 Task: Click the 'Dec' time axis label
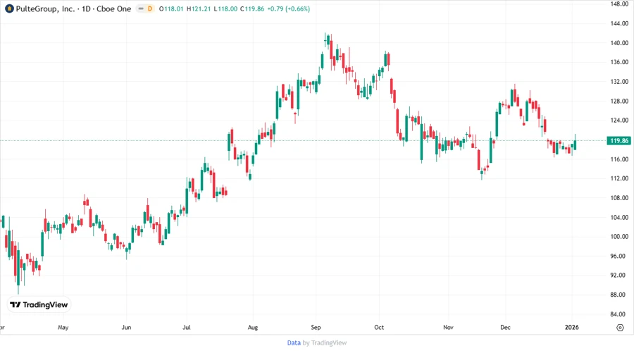[x=505, y=328]
